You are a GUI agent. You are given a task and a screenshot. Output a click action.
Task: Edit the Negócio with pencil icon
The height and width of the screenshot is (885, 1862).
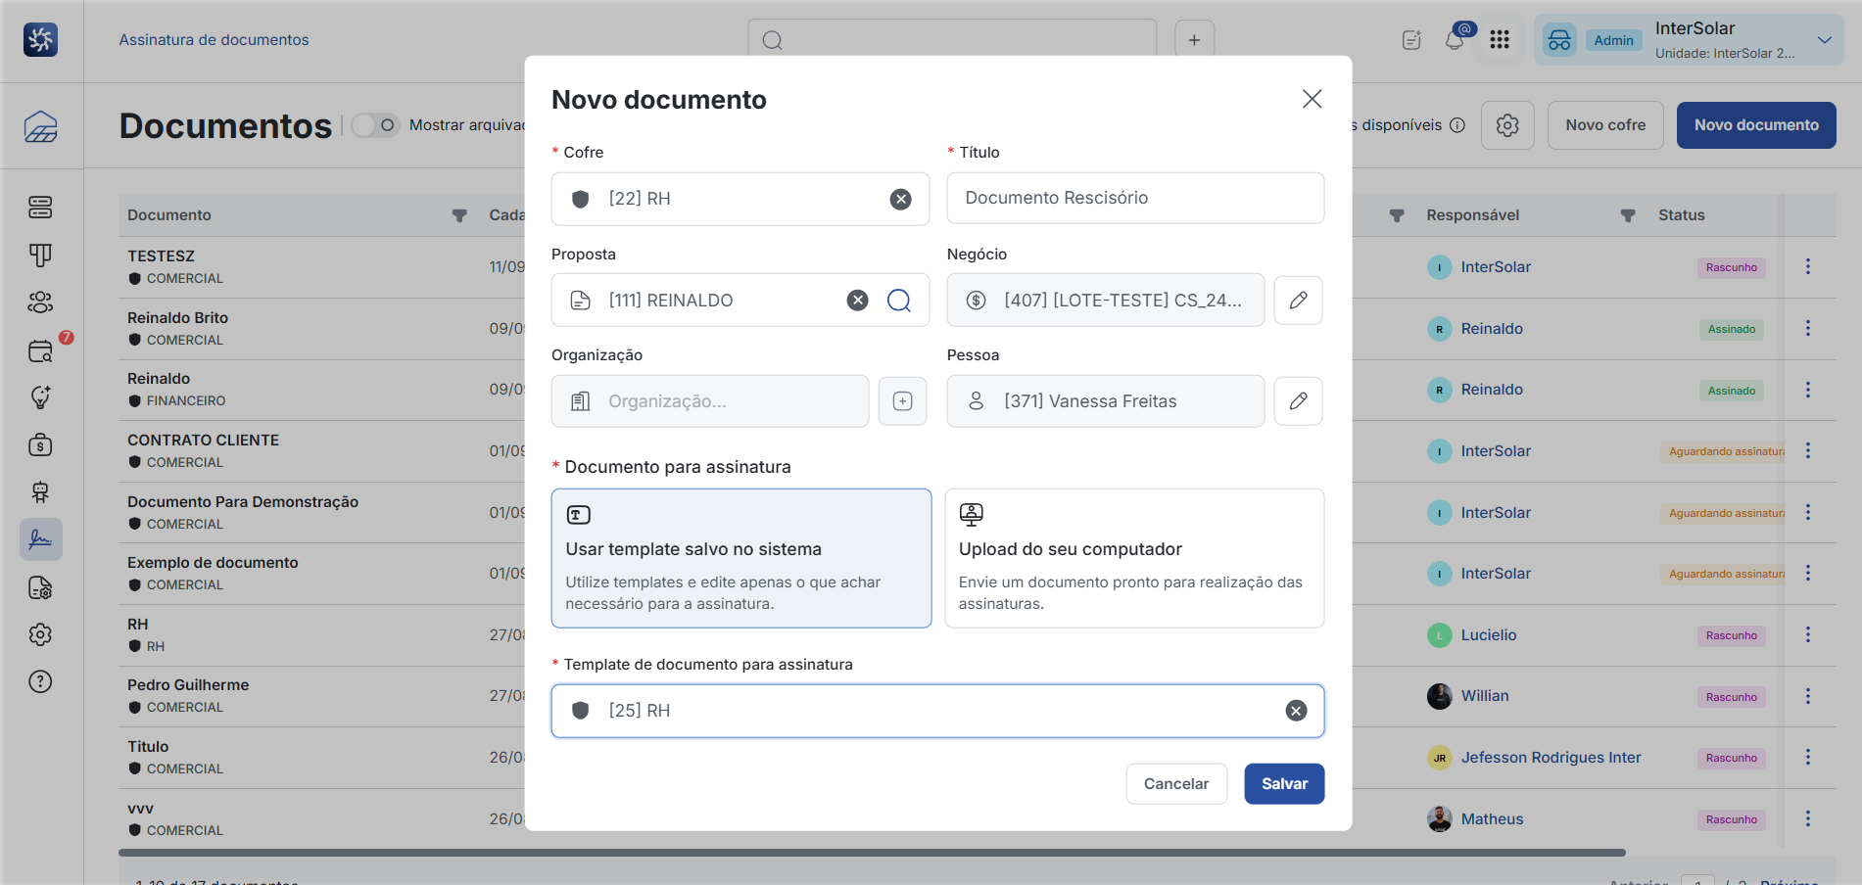tap(1298, 301)
